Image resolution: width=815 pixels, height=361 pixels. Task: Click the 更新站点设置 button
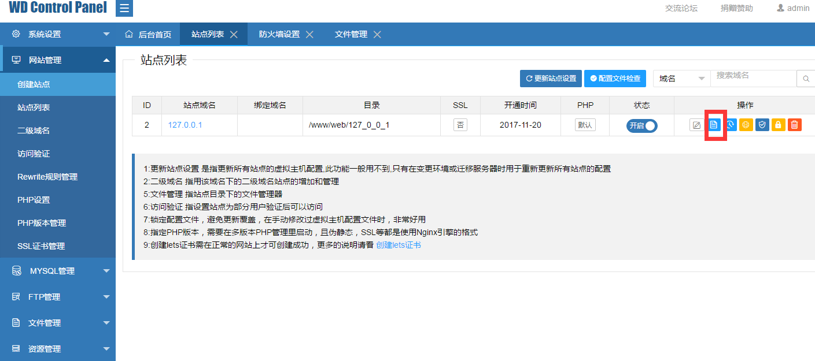point(551,78)
